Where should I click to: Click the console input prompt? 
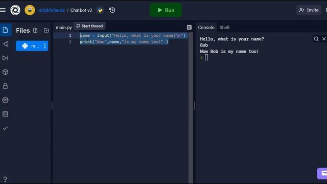coord(206,58)
